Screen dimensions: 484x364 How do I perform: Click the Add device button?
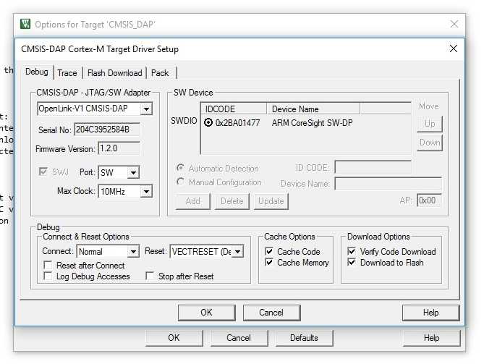tap(193, 201)
